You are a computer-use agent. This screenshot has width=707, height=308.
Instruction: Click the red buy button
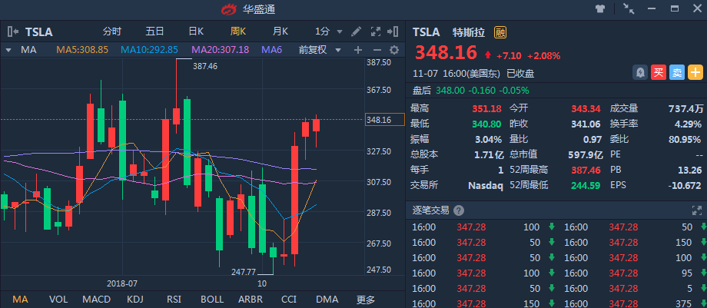coord(659,73)
